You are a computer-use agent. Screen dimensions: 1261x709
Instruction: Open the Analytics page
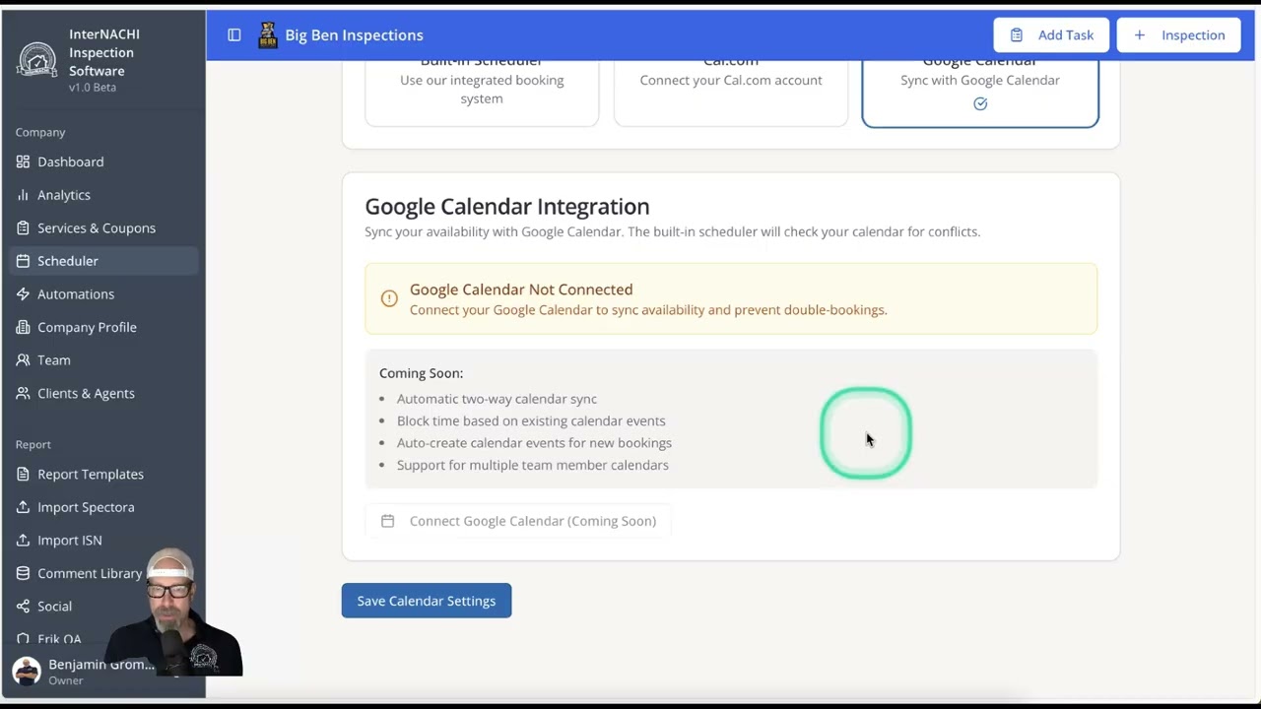coord(103,195)
